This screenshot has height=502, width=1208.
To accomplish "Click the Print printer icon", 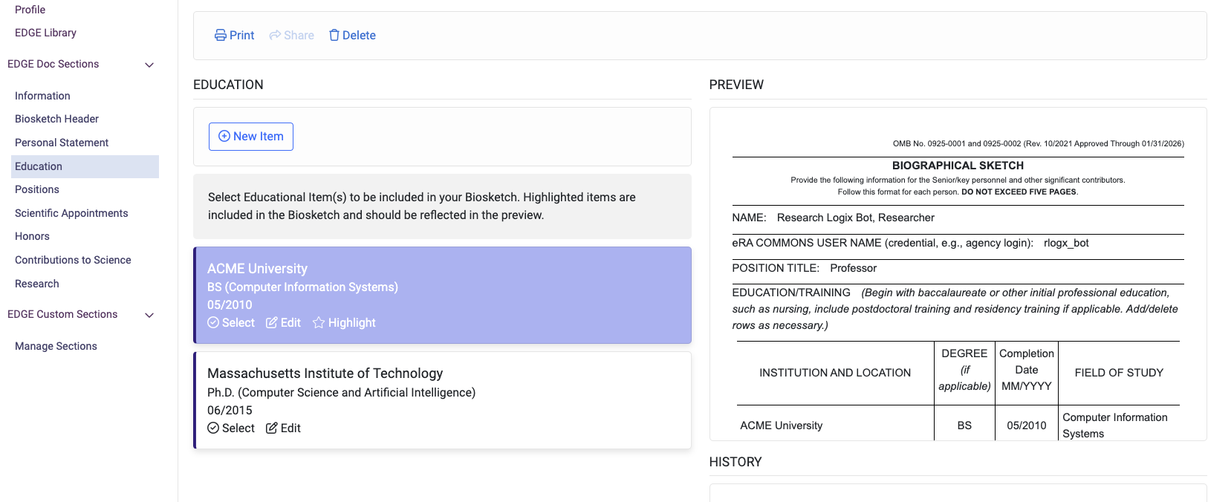I will [221, 36].
